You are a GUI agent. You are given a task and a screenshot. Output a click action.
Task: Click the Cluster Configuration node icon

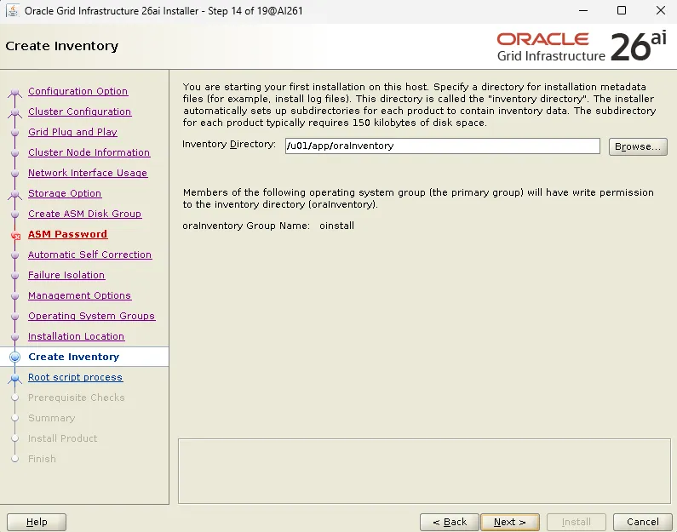click(14, 112)
